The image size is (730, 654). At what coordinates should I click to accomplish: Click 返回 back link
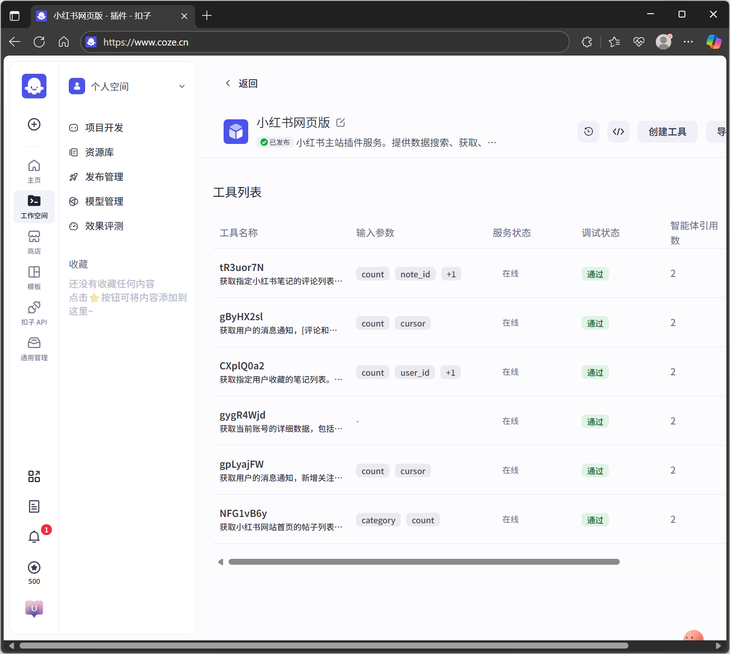coord(241,83)
